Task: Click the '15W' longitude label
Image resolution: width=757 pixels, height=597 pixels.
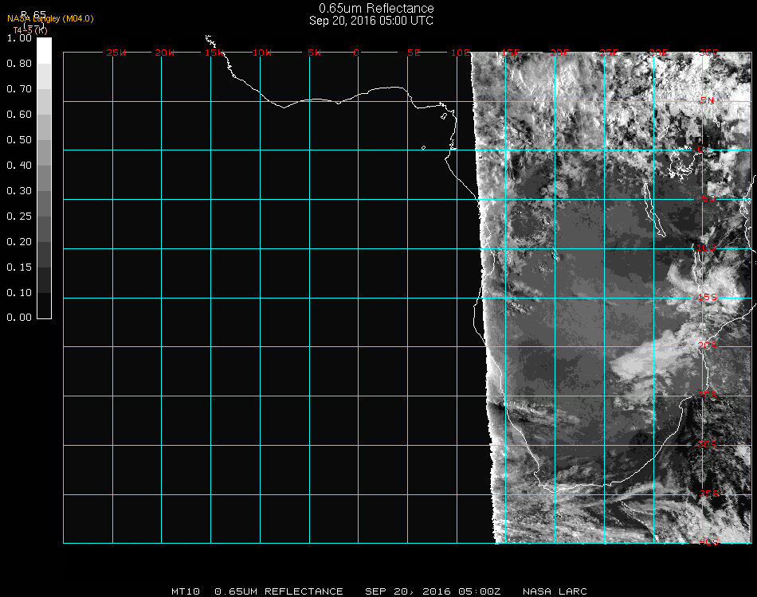Action: click(214, 53)
